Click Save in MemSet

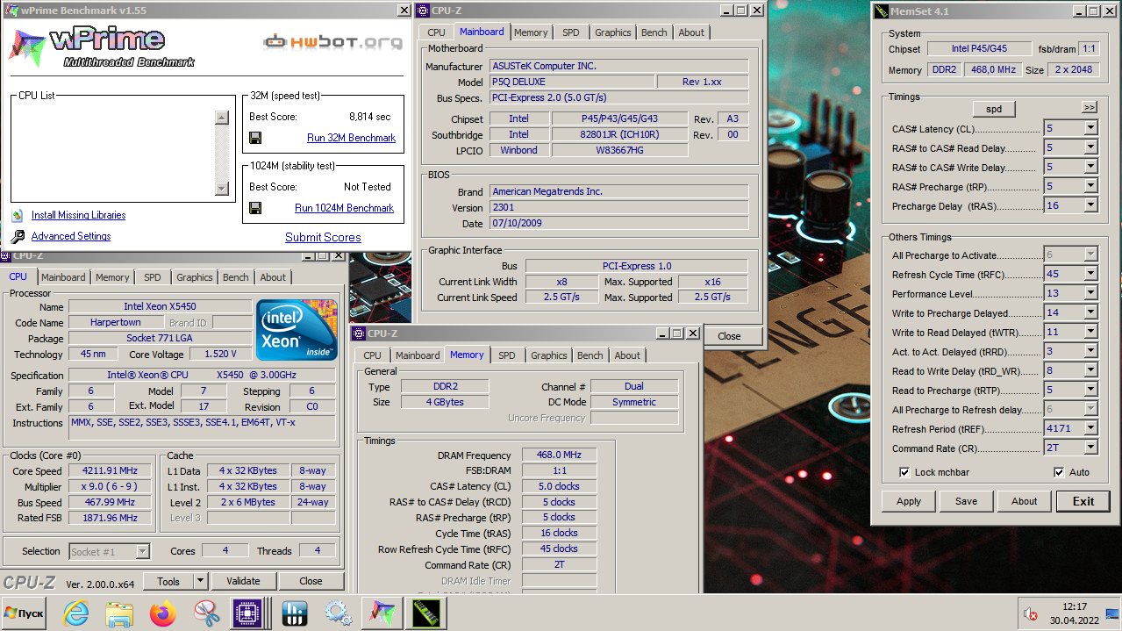click(966, 501)
